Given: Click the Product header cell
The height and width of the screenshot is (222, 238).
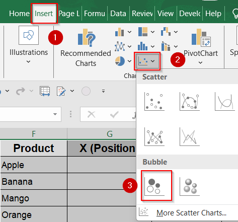Looking at the screenshot, I should click(34, 148).
